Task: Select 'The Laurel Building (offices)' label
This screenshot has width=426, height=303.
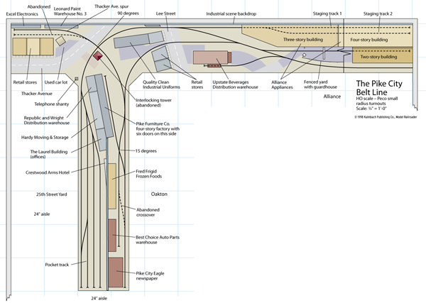Action: [x=48, y=154]
